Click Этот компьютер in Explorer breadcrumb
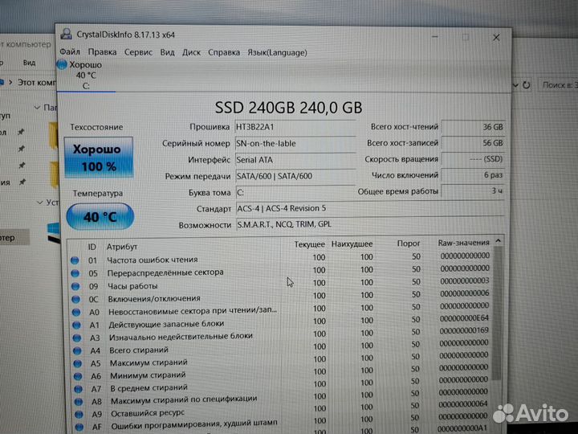 click(37, 82)
